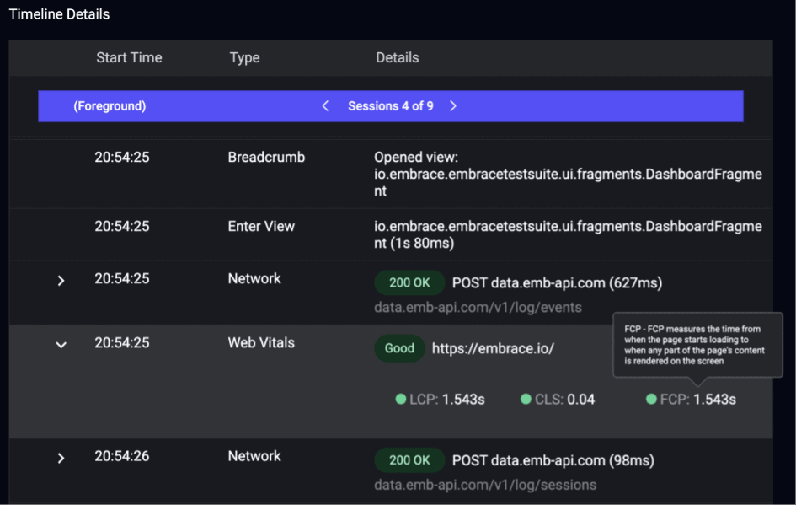Click the FCP 1.543s metric value
Screen dimensions: 796x505
714,400
